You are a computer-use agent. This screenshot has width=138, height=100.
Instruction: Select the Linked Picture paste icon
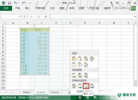92,86
